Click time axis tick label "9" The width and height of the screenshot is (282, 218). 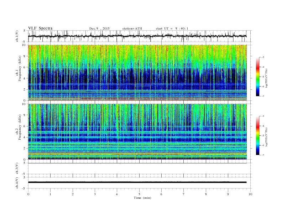click(228, 194)
